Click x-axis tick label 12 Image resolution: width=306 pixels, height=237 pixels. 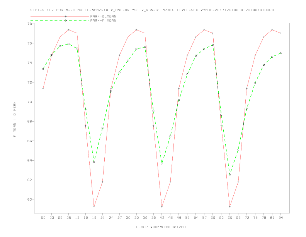pyautogui.click(x=77, y=218)
